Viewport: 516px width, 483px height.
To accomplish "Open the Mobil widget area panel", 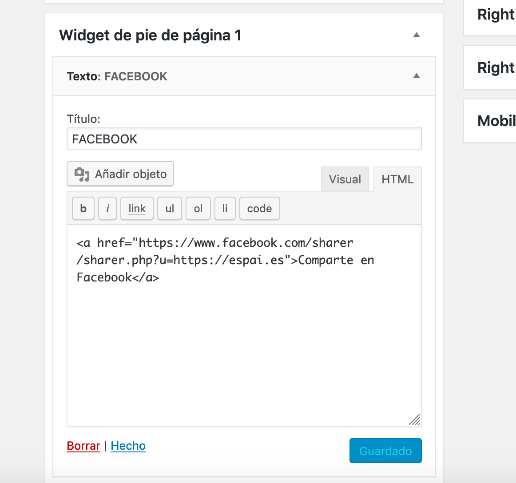I will tap(490, 121).
